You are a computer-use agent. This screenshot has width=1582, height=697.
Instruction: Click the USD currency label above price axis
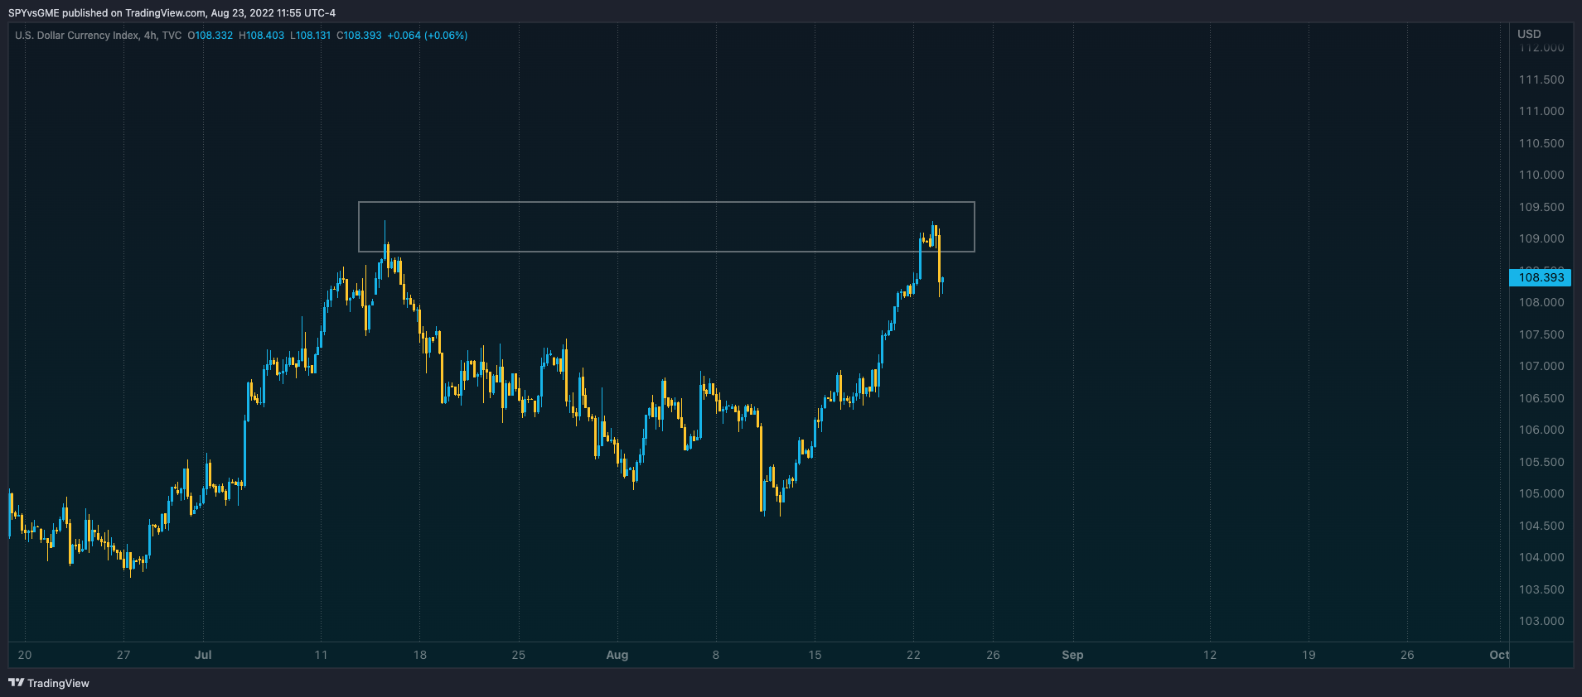point(1529,34)
